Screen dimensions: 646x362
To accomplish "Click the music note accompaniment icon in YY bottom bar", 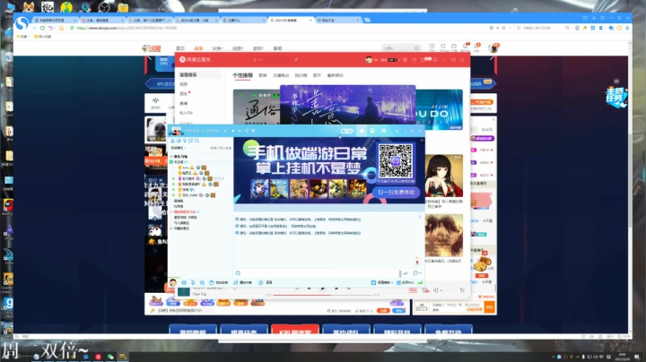I will pyautogui.click(x=236, y=282).
